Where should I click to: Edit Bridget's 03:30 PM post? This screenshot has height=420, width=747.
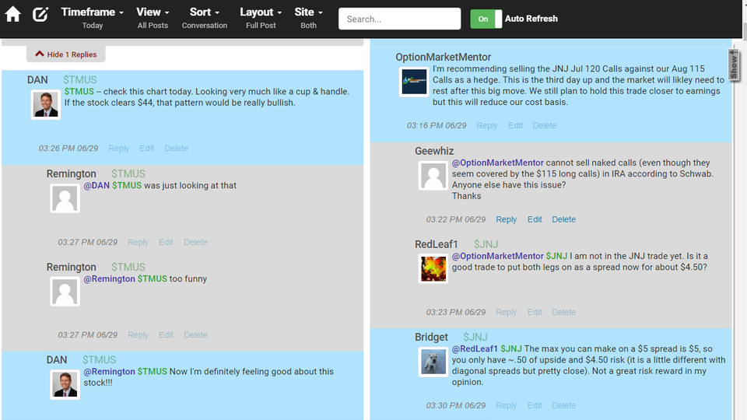[x=535, y=405]
